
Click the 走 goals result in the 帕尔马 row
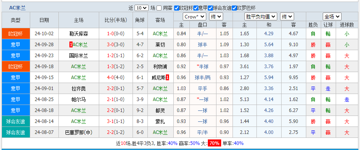(x=347, y=99)
